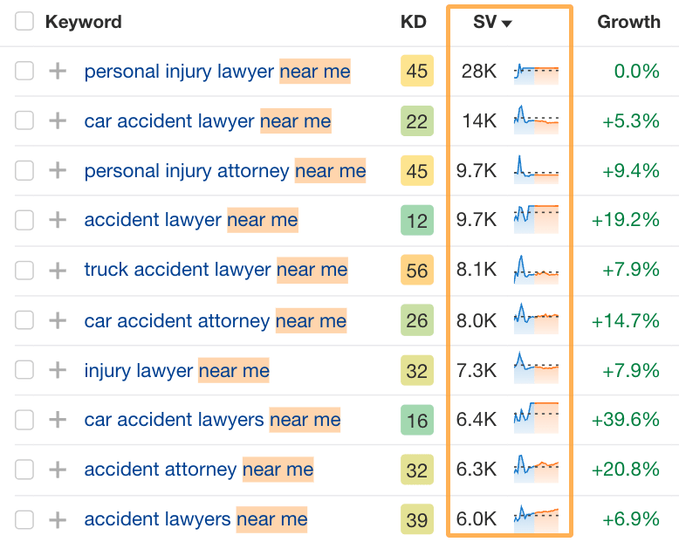This screenshot has height=542, width=679.
Task: Open SV trend chart for "car accident lawyers near me"
Action: coord(536,421)
